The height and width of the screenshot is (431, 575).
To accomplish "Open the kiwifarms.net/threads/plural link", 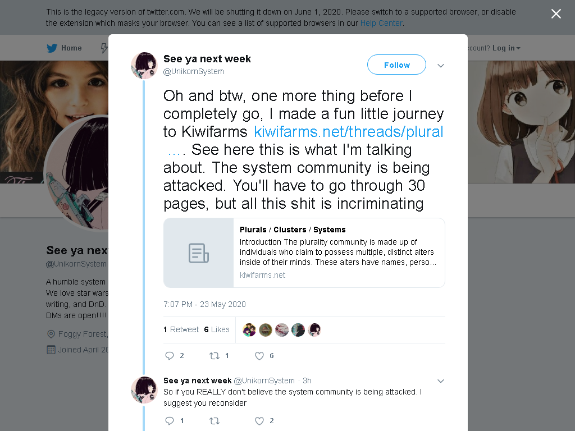I will point(348,132).
